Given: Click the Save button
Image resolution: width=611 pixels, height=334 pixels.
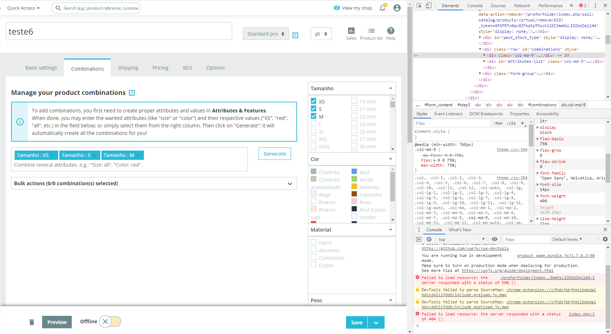Looking at the screenshot, I should point(357,323).
